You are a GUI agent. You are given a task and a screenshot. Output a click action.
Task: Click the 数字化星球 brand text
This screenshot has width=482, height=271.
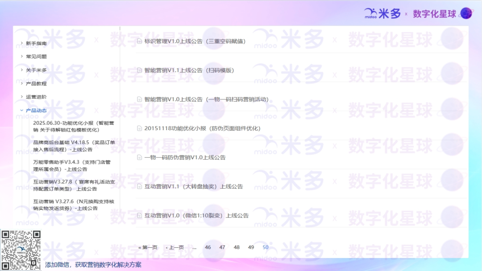(x=434, y=14)
